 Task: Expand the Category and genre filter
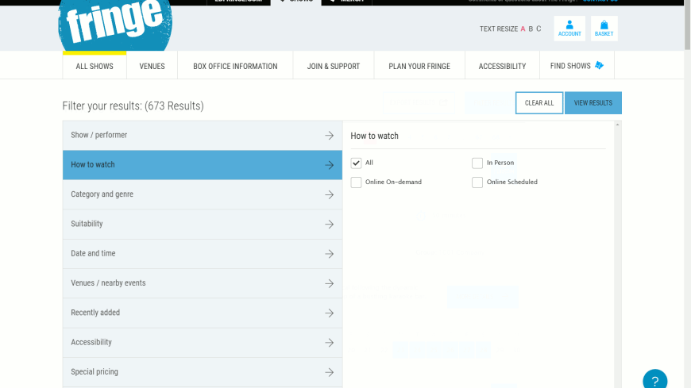tap(203, 194)
